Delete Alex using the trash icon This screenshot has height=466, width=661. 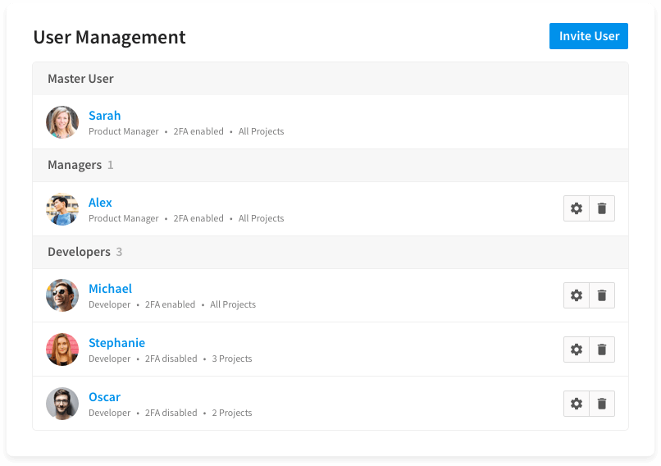click(x=602, y=208)
